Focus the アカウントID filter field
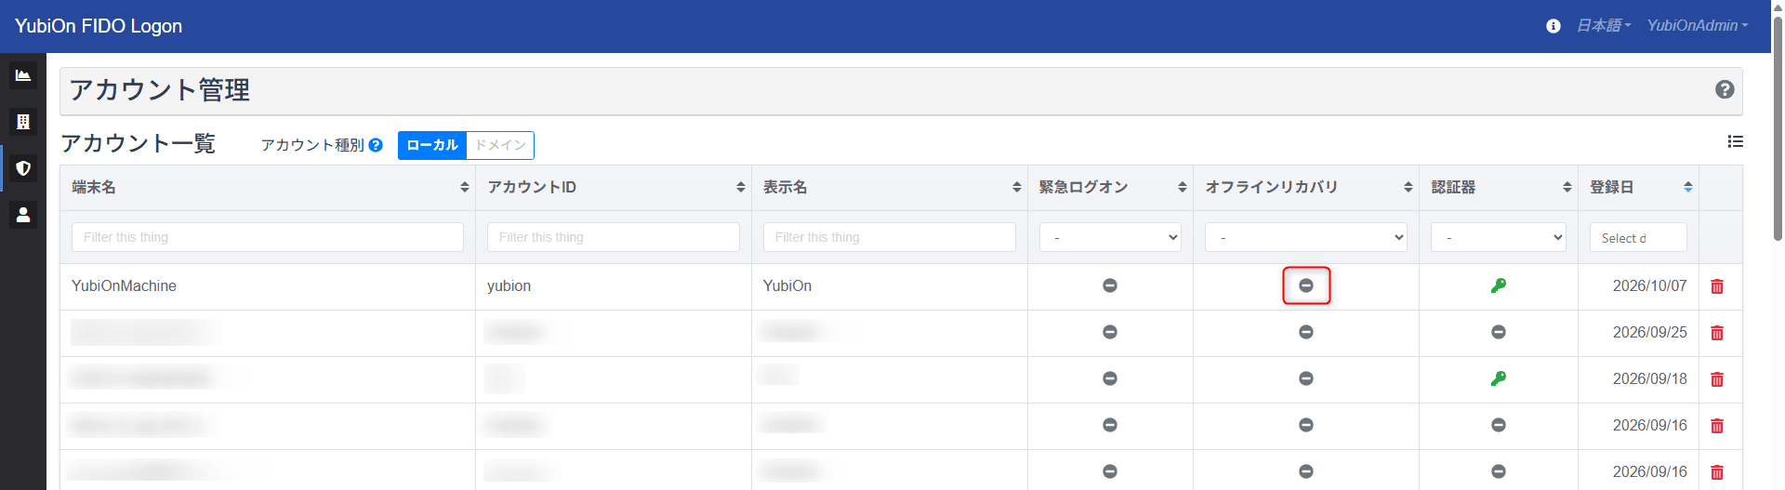 pos(614,237)
